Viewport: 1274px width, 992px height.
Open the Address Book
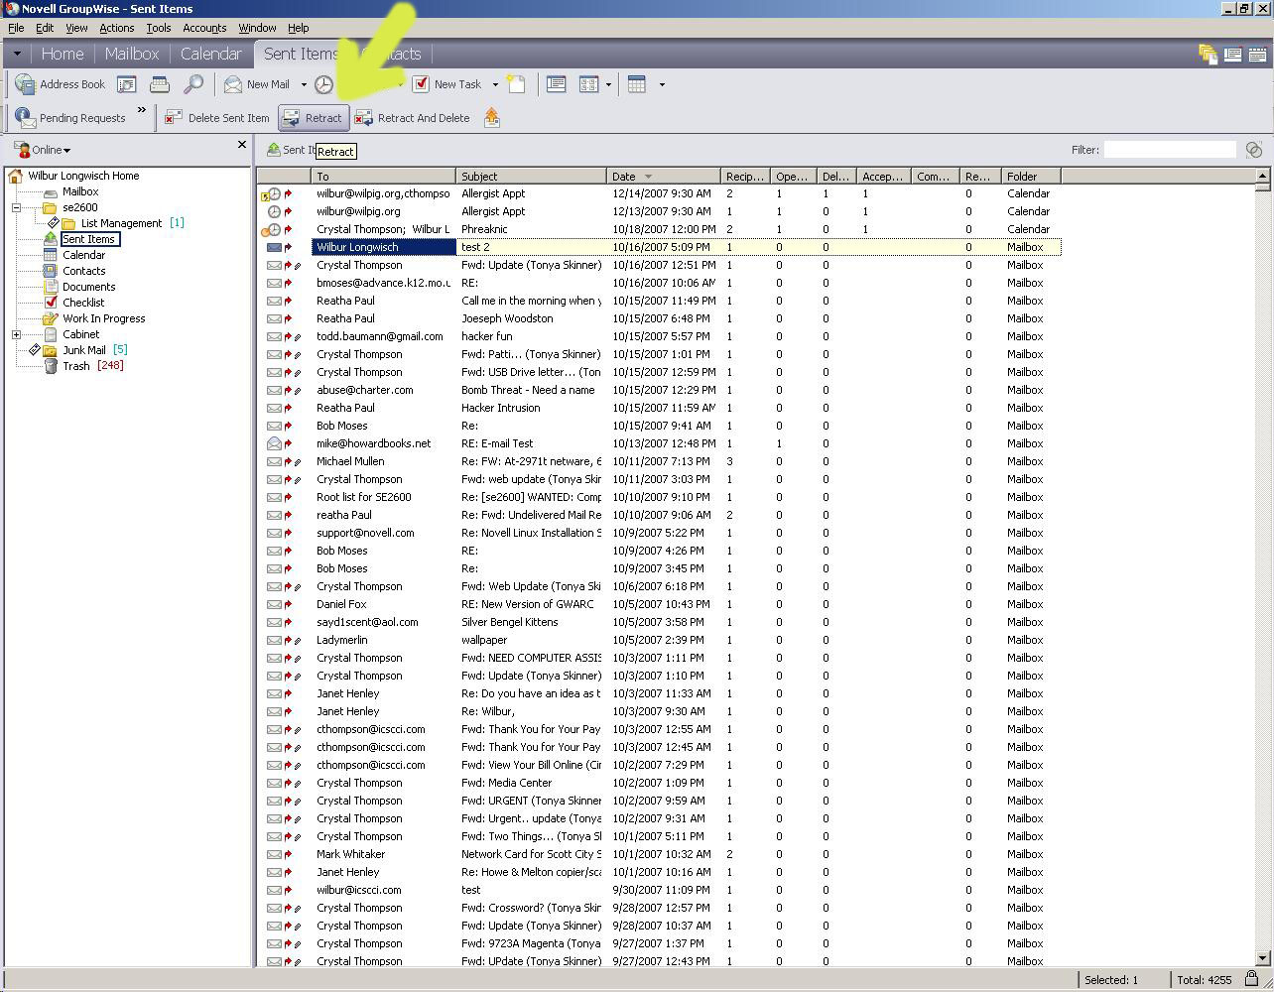point(61,84)
